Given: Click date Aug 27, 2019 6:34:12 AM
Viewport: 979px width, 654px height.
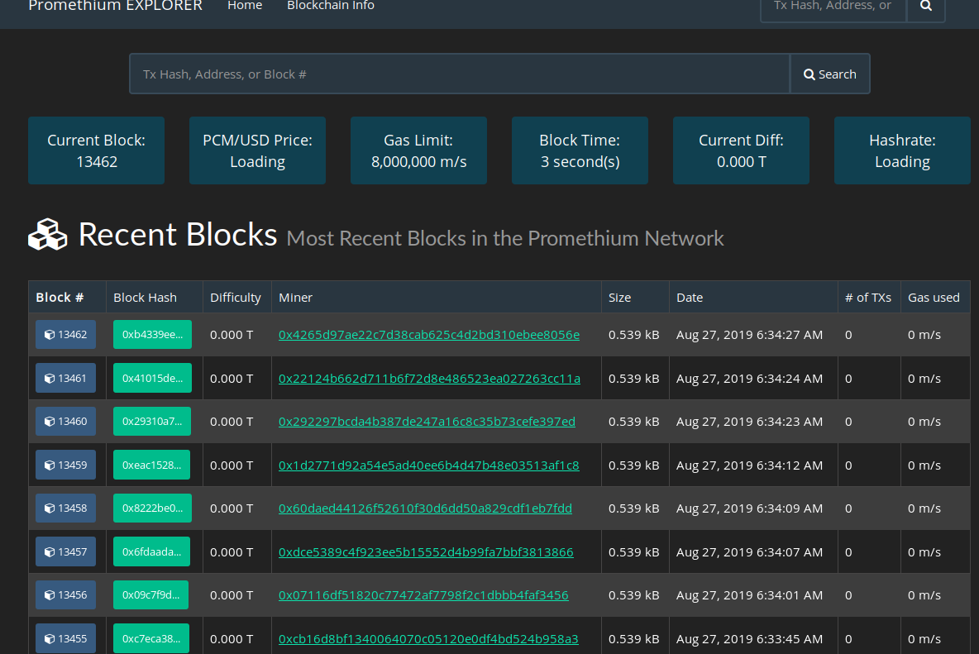Looking at the screenshot, I should [x=749, y=465].
